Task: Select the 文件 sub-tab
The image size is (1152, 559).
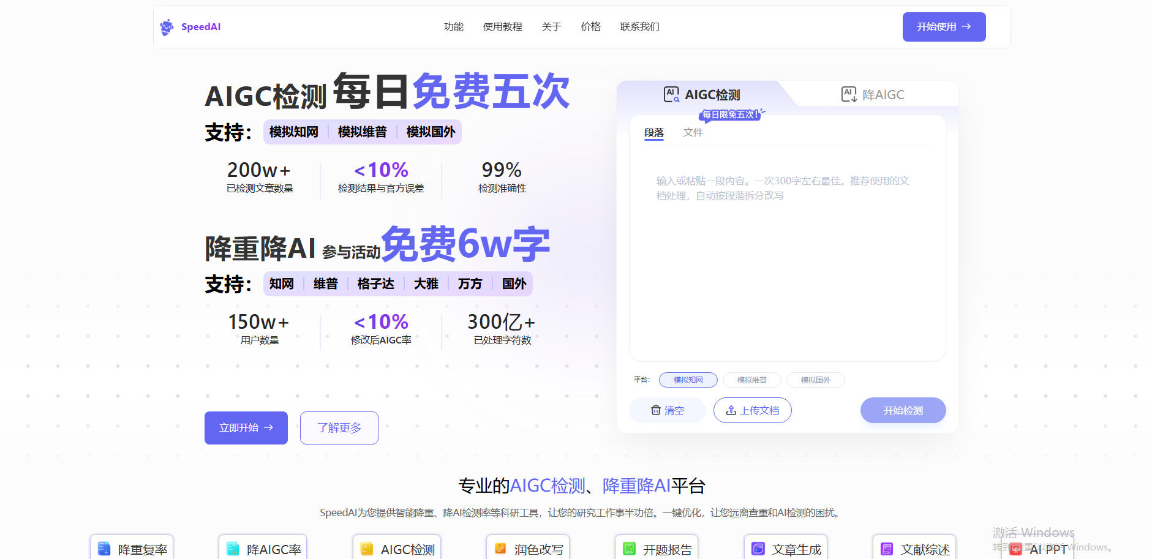Action: 693,133
